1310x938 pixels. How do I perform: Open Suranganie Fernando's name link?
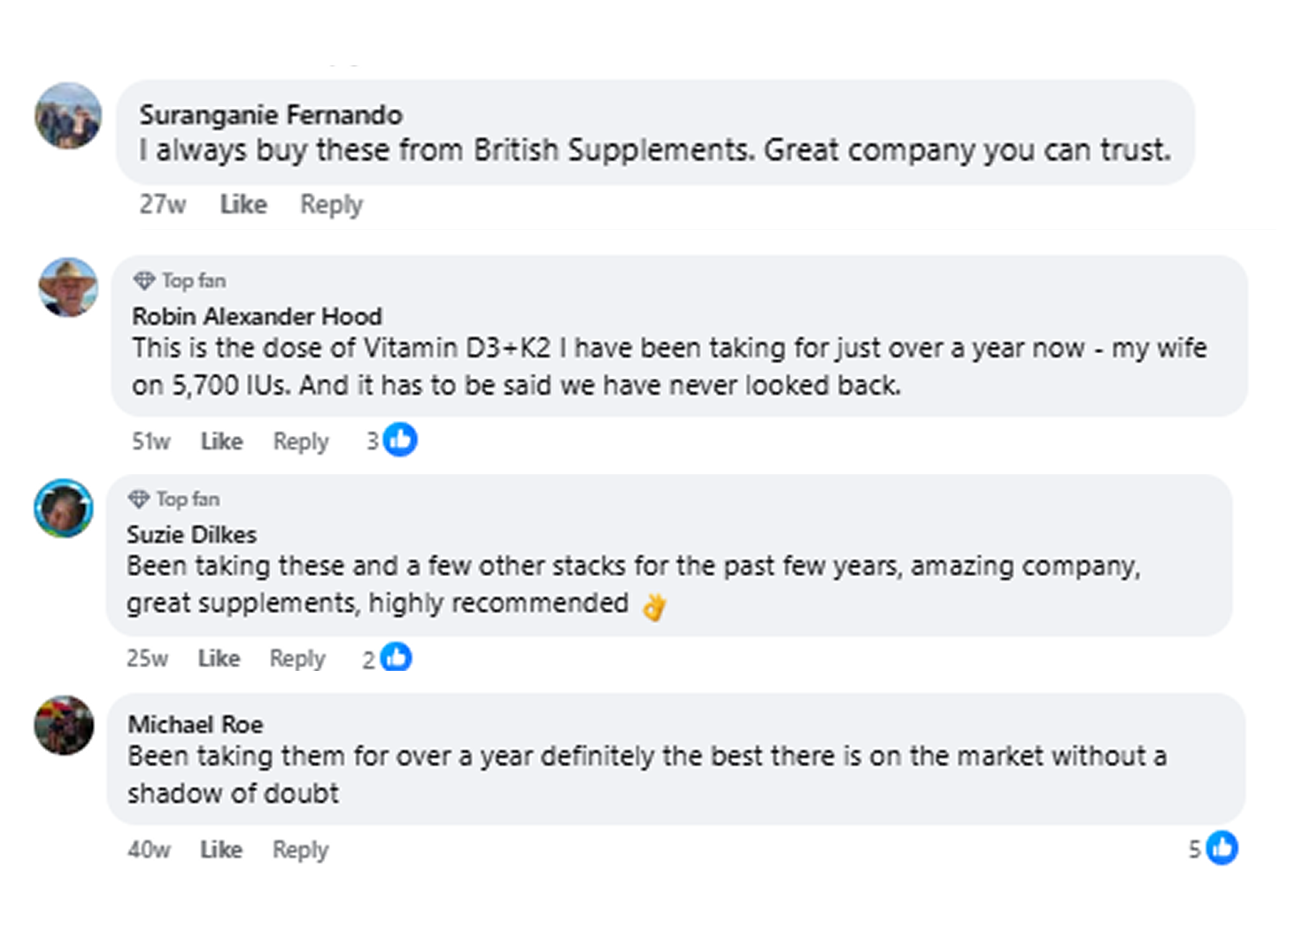[x=271, y=115]
